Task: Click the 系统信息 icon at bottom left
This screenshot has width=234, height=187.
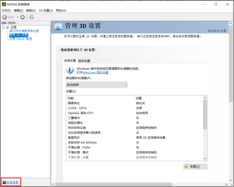Action: 4,182
